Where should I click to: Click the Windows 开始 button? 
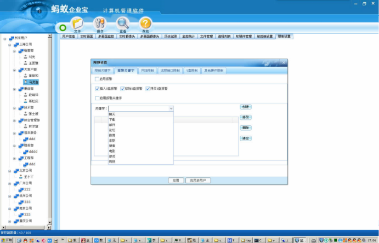[7, 240]
